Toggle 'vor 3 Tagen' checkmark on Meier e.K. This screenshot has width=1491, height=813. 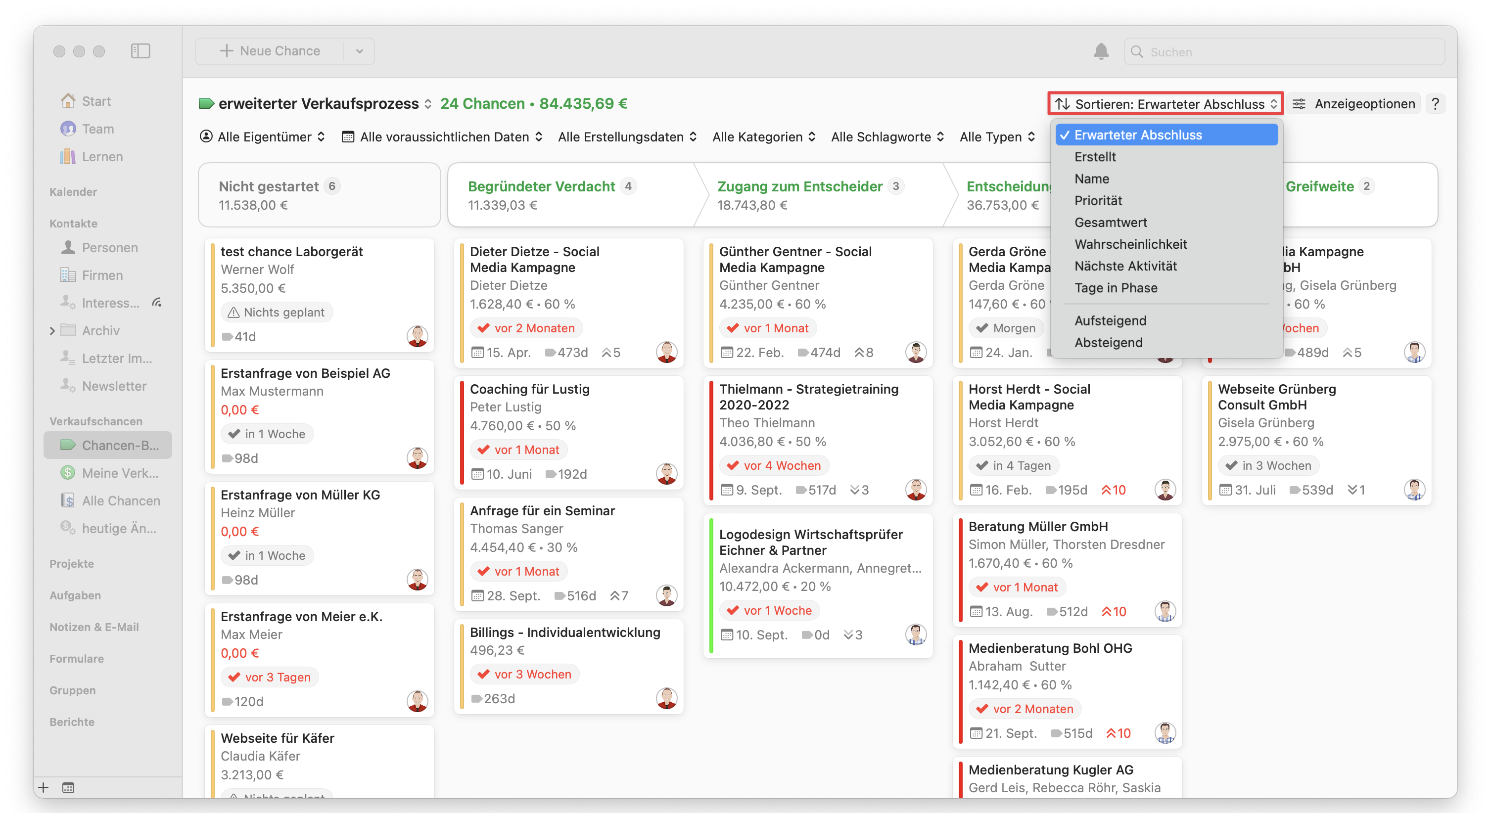(234, 677)
